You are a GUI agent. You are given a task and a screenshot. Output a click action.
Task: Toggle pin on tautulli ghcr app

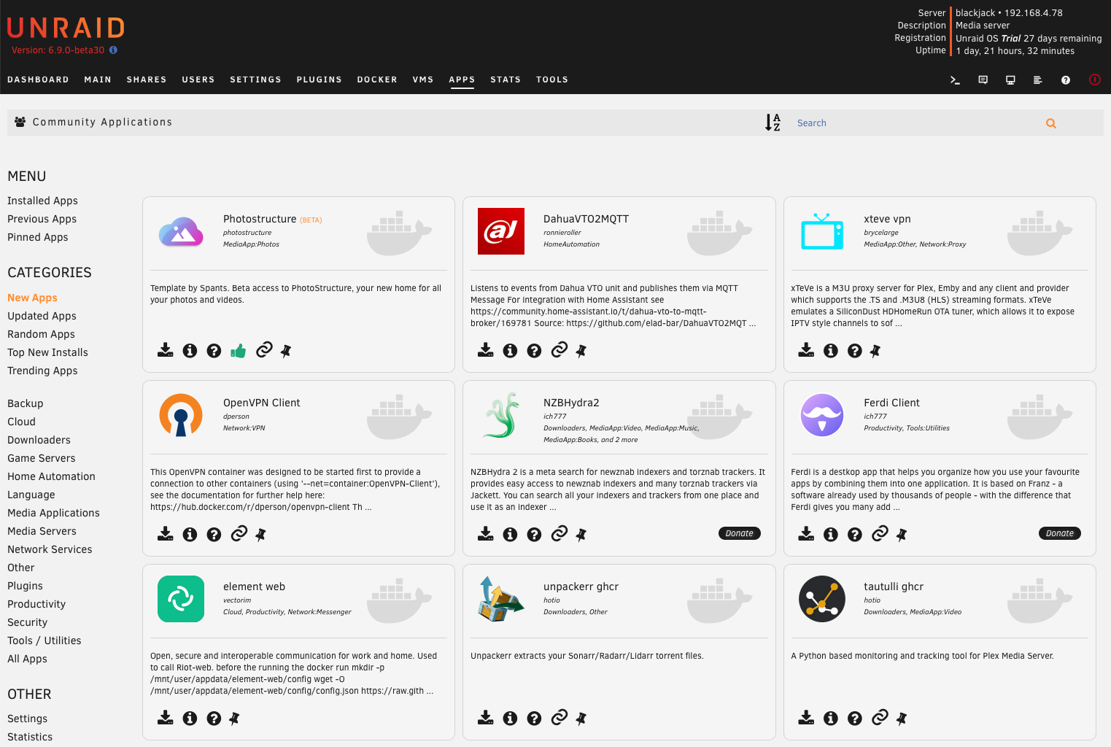[902, 719]
